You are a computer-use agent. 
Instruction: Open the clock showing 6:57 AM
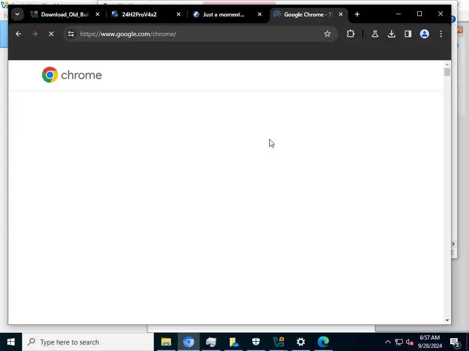click(430, 342)
